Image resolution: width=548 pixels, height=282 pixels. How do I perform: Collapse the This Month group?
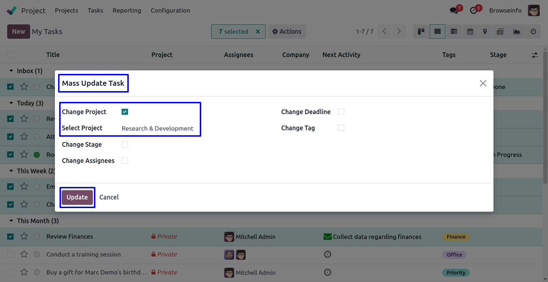(11, 221)
